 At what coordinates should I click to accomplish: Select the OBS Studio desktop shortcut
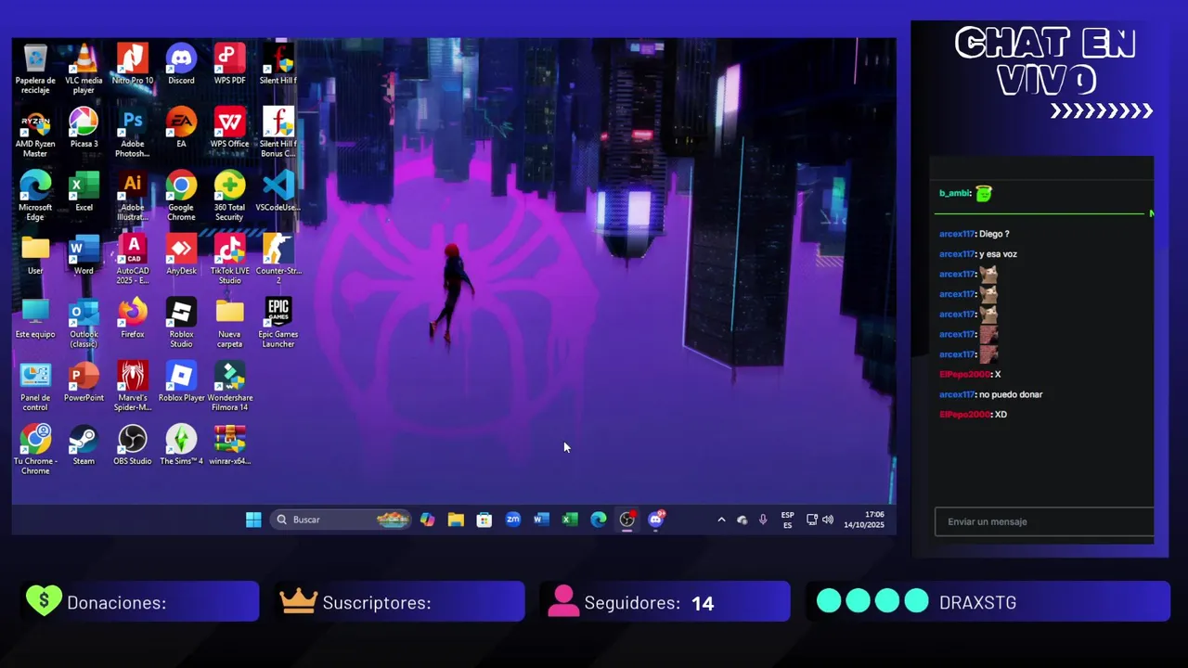[x=133, y=445]
